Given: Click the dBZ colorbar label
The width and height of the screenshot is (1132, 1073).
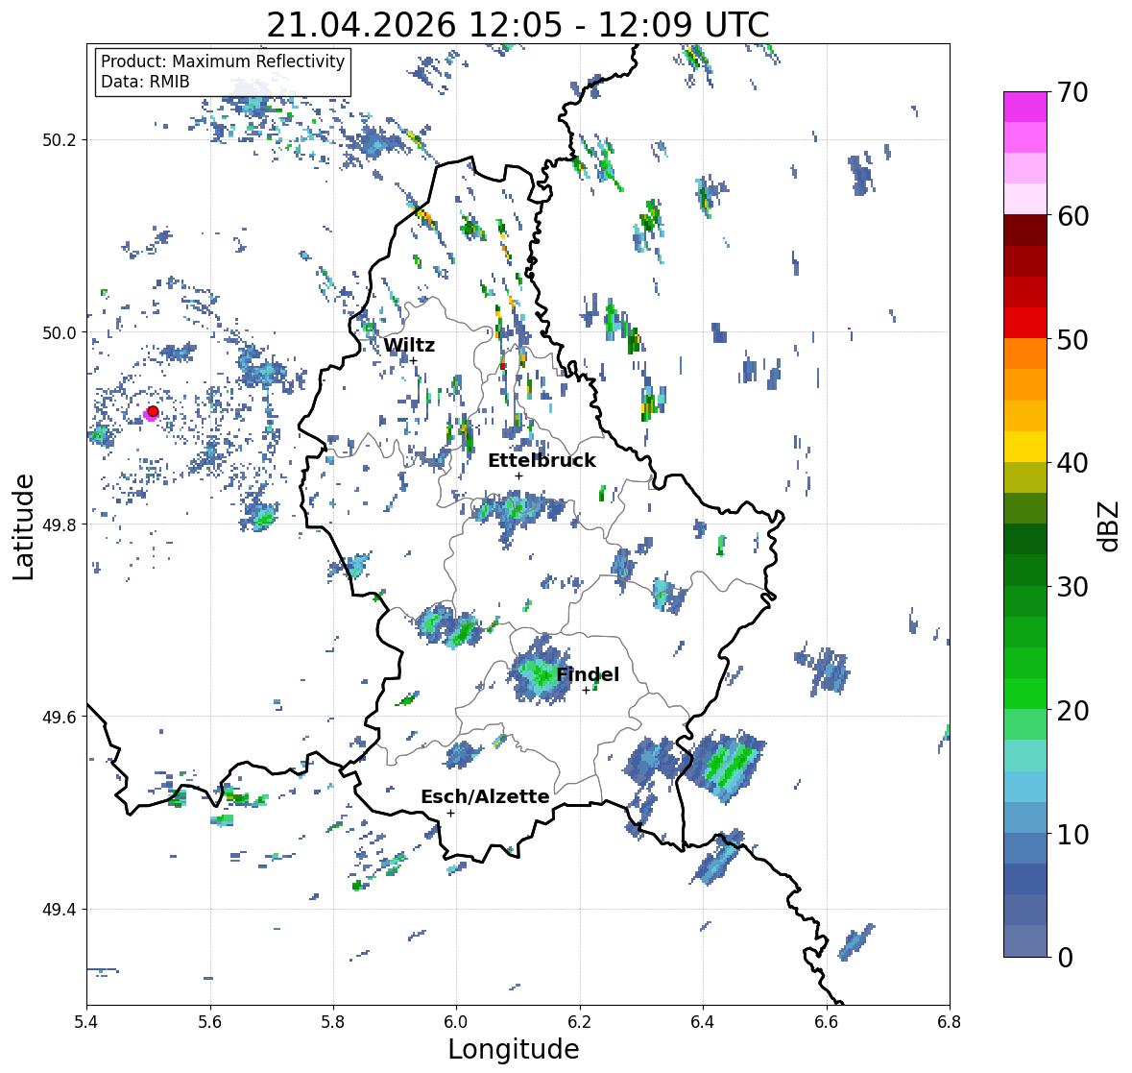Looking at the screenshot, I should [1110, 525].
